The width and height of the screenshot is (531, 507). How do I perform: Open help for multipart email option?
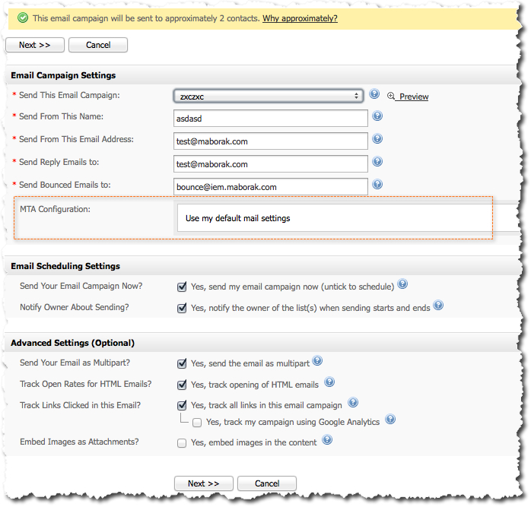(x=317, y=361)
